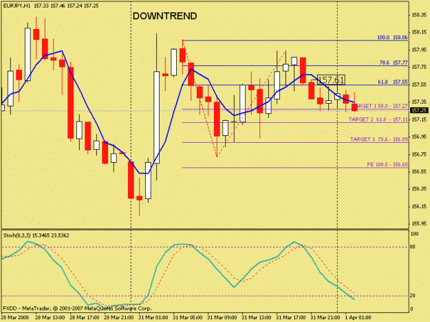Viewport: 430px width, 322px height.
Task: Click the 31 Mar 17:00 time axis label
Action: [x=291, y=318]
